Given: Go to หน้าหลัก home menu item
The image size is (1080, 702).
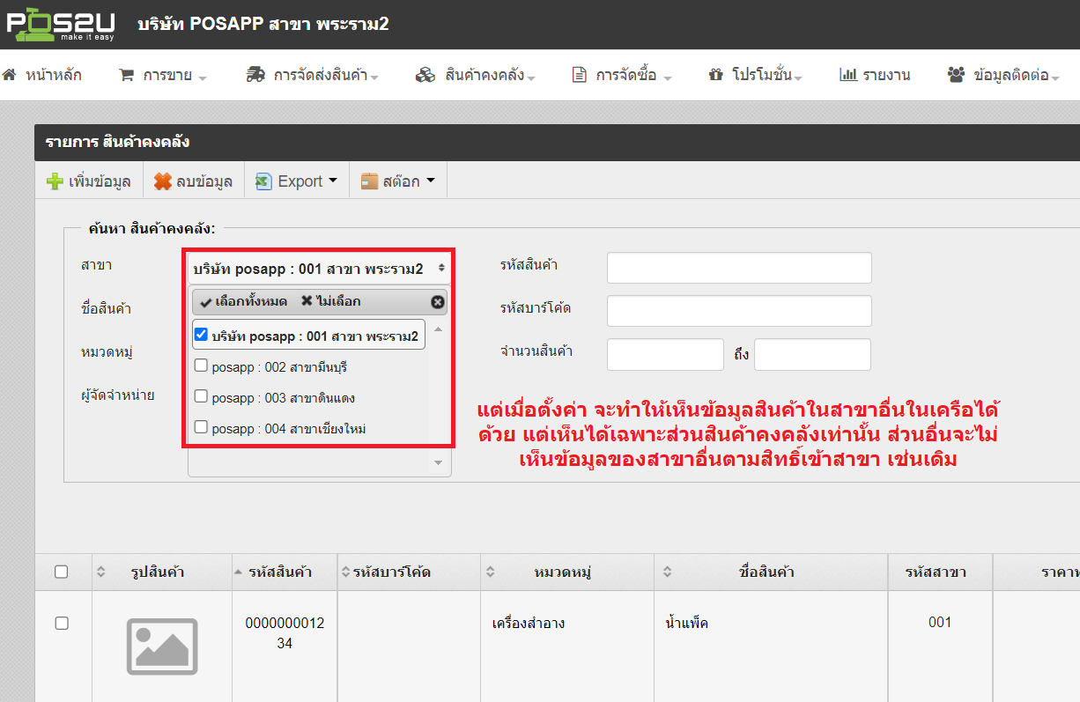Looking at the screenshot, I should coord(42,76).
